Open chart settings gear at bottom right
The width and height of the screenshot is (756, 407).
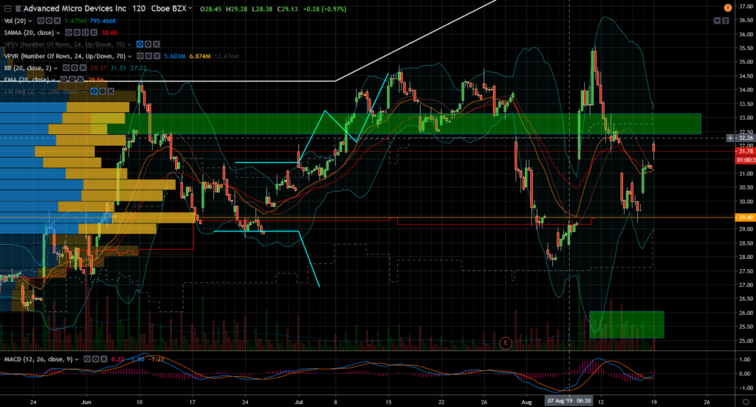tap(746, 402)
